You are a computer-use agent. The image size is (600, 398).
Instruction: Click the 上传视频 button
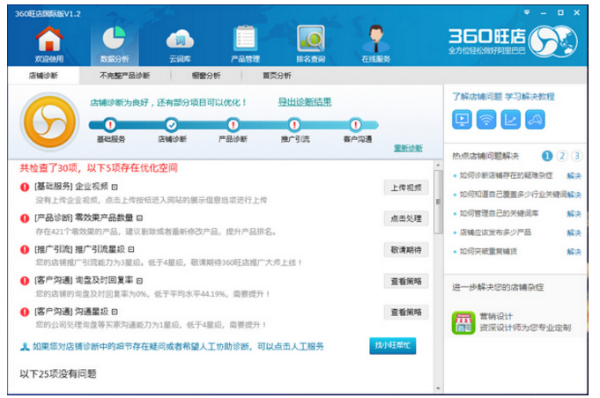pyautogui.click(x=406, y=188)
